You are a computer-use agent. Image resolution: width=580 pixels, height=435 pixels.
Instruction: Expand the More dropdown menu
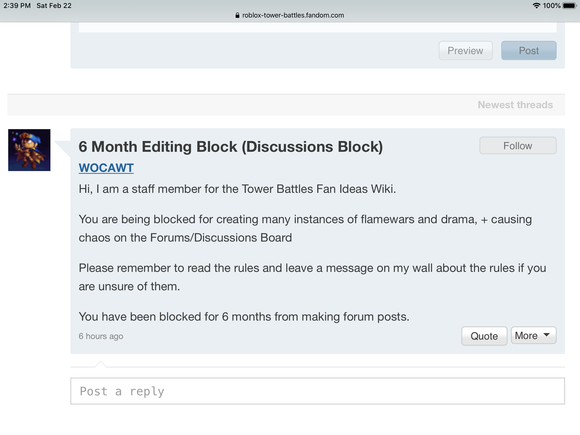pyautogui.click(x=533, y=336)
